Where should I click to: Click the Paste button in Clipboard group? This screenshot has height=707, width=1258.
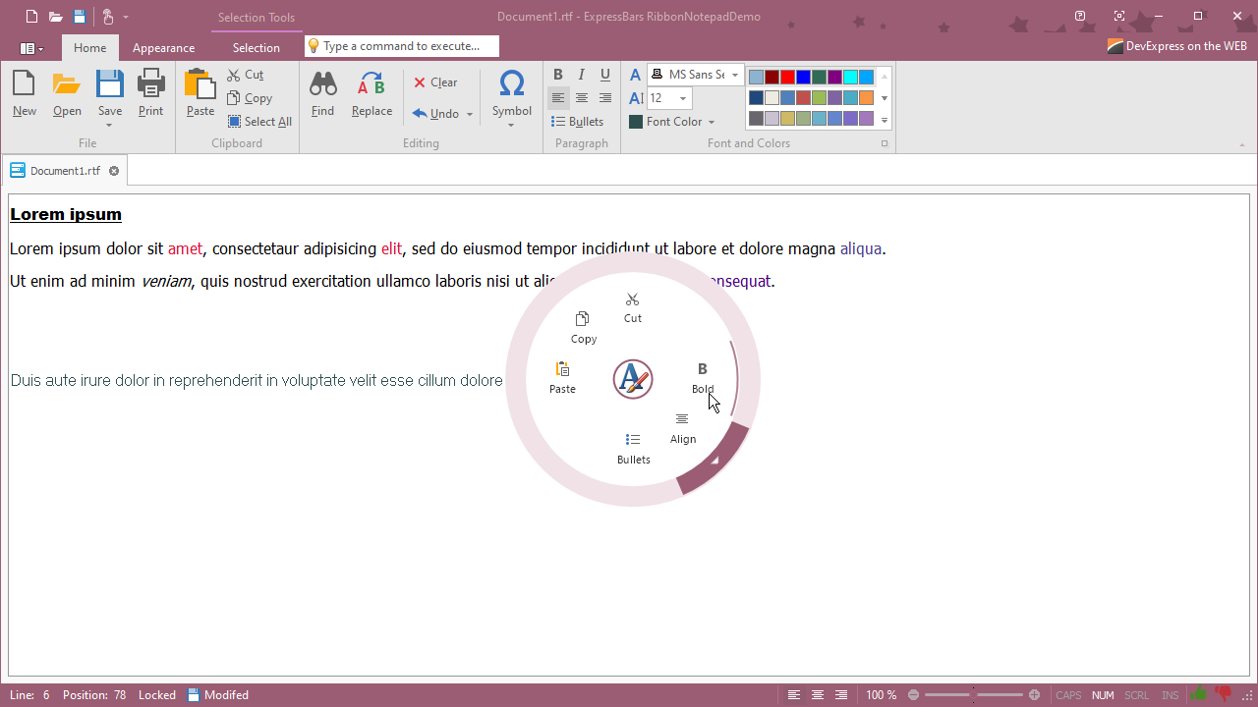pos(200,94)
